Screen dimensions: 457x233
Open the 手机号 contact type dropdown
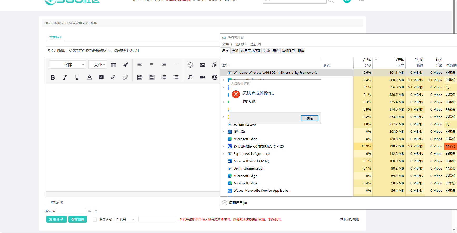point(125,220)
